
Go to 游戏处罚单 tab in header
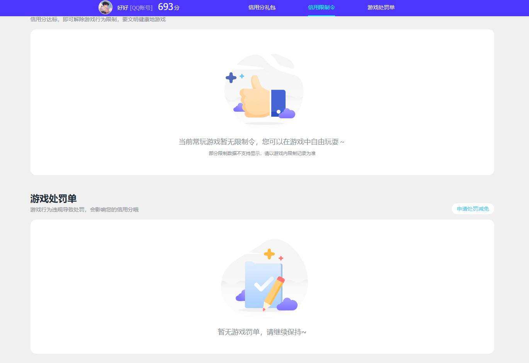pos(381,7)
